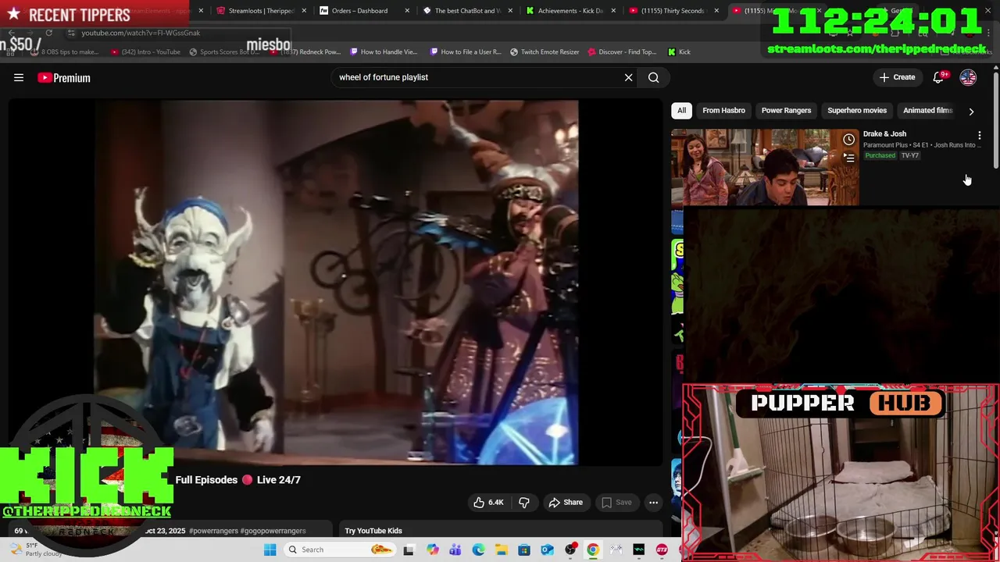1000x562 pixels.
Task: Click the Power Rangers video player
Action: click(336, 283)
